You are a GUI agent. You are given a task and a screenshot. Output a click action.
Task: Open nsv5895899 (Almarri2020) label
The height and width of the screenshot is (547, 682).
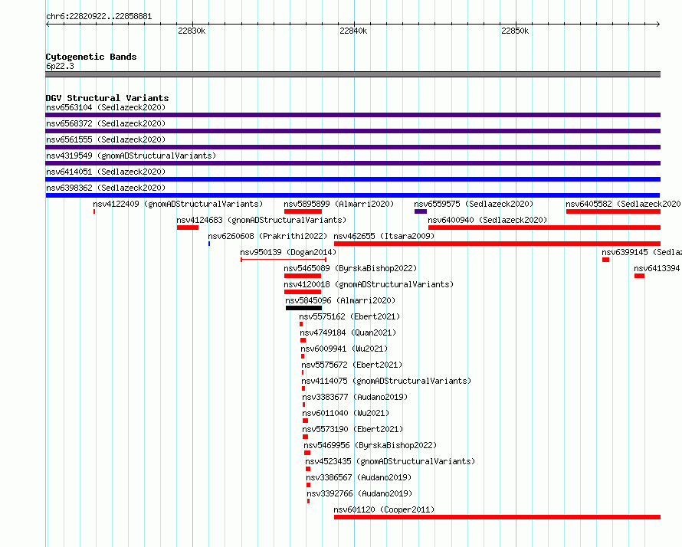(339, 204)
